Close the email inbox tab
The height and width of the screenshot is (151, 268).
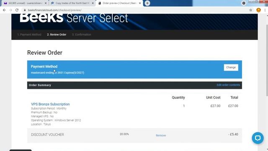pos(46,3)
